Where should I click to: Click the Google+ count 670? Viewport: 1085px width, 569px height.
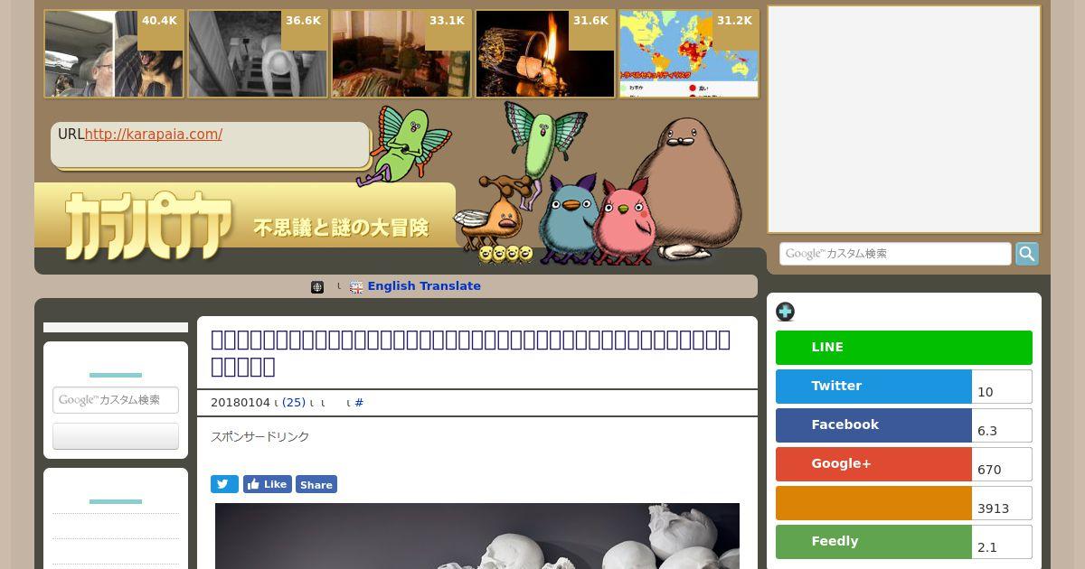tap(1002, 464)
